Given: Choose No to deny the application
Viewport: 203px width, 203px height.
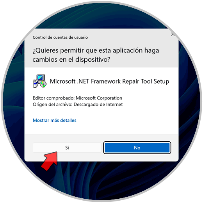Looking at the screenshot, I should [x=137, y=148].
